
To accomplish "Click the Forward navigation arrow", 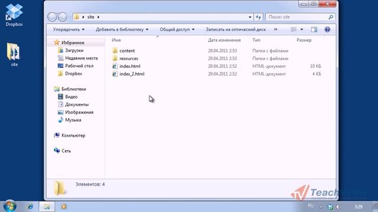I will [x=63, y=17].
